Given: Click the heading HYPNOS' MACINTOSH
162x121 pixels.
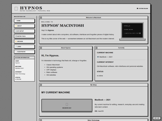Looking at the screenshot, I should click(x=63, y=25).
